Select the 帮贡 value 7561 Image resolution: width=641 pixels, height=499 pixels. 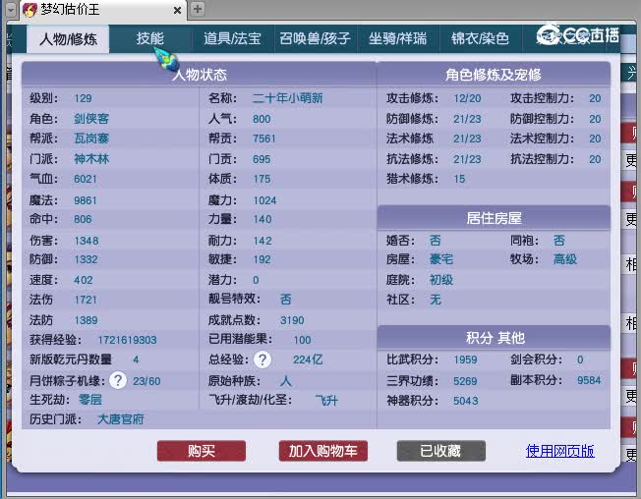(264, 139)
